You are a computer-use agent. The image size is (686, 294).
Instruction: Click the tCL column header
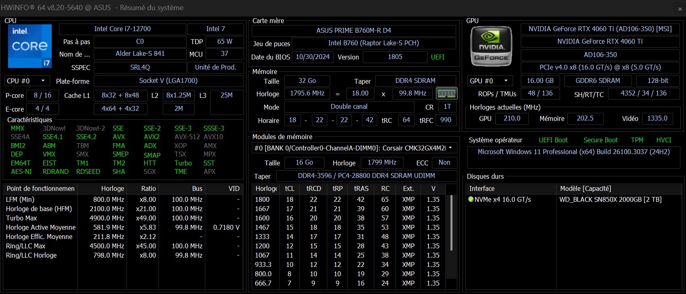coord(290,188)
